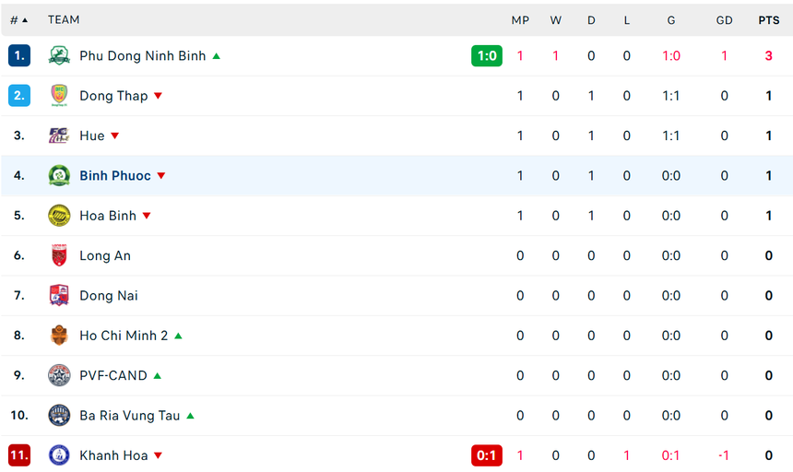Viewport: 793px width, 472px height.
Task: Click the Hue team logo
Action: 59,136
